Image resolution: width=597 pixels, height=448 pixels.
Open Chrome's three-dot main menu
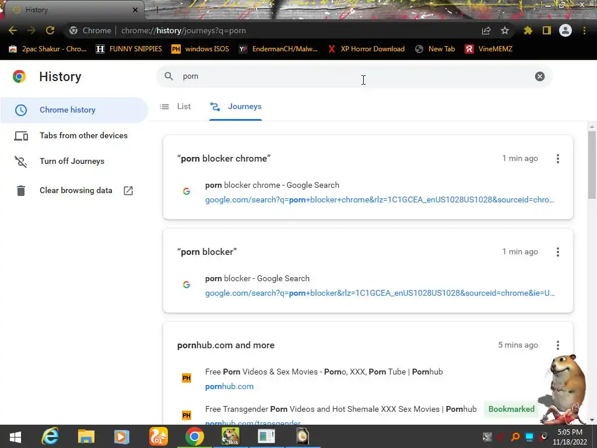[584, 30]
